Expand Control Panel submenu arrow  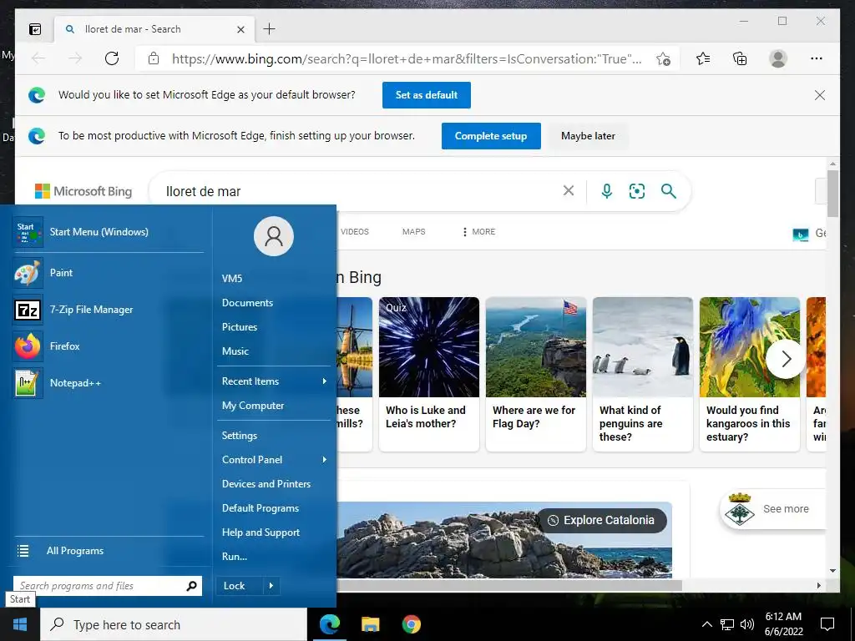pos(325,460)
